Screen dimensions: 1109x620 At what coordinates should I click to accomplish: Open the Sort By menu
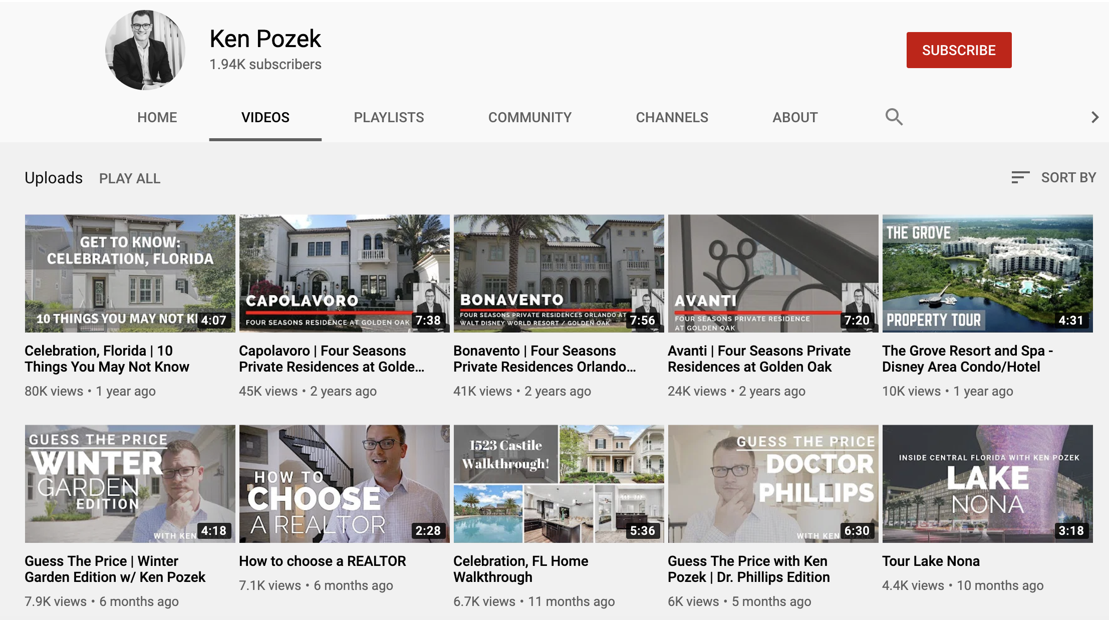1053,177
